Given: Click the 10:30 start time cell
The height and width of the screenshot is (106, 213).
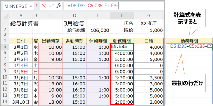Looking at the screenshot, I should 51,78.
